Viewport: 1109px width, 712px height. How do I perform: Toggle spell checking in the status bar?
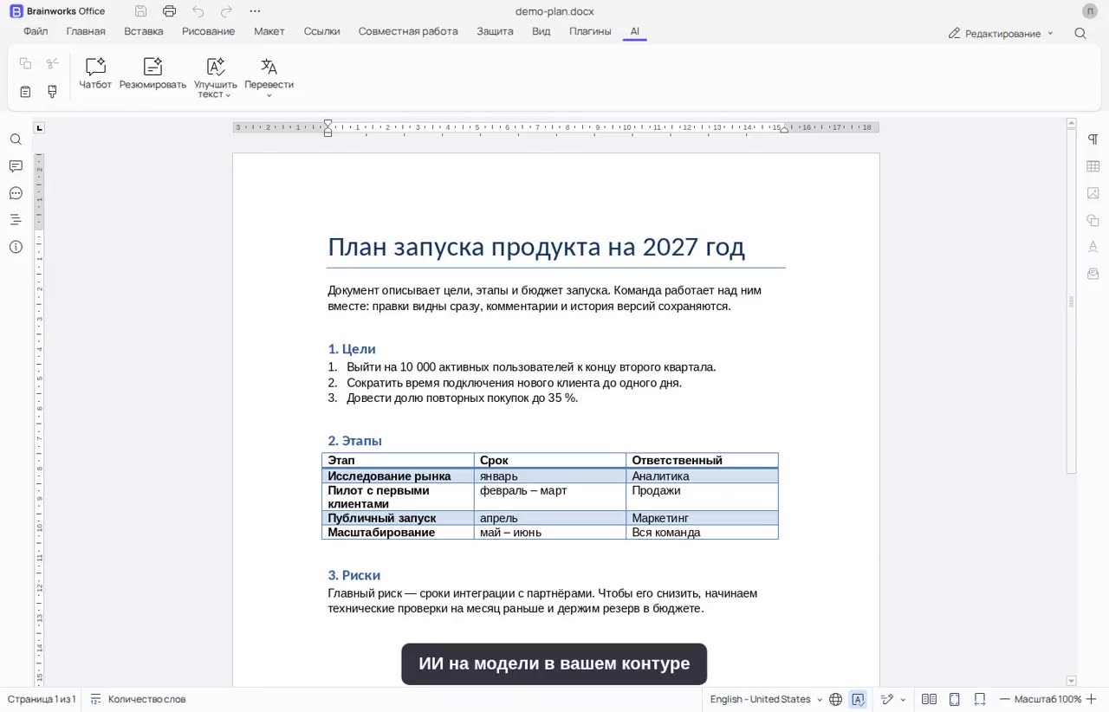[x=859, y=699]
